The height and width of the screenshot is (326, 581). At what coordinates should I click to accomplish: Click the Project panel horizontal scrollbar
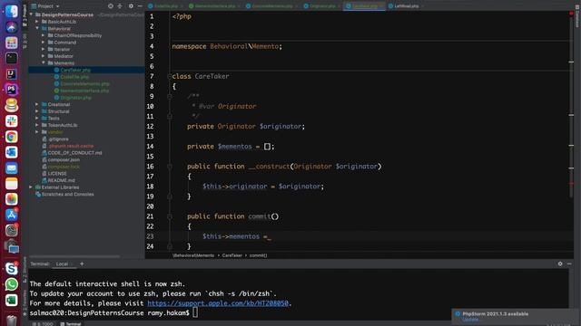(74, 256)
